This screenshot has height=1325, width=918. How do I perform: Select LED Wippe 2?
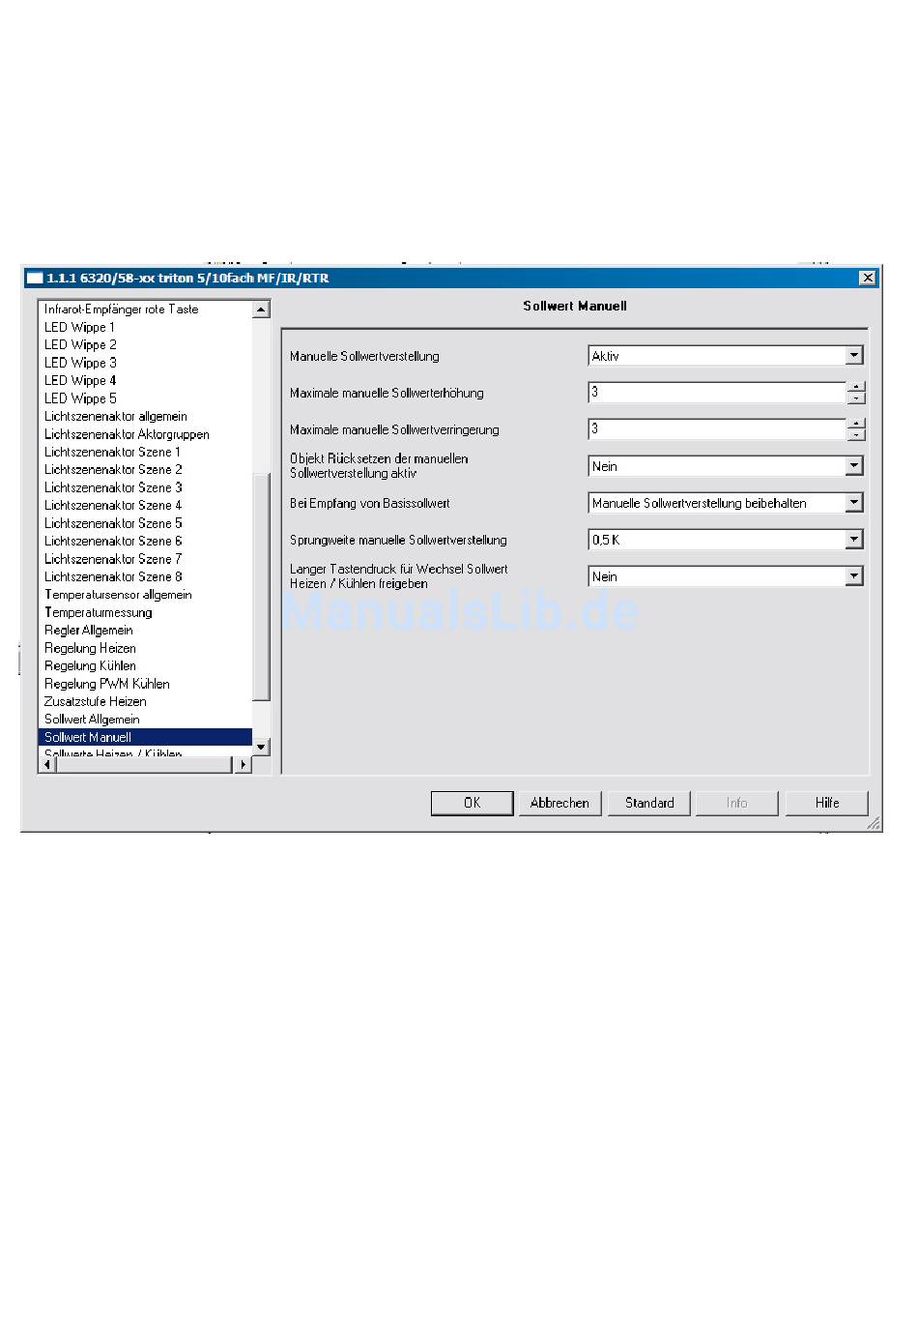[80, 344]
